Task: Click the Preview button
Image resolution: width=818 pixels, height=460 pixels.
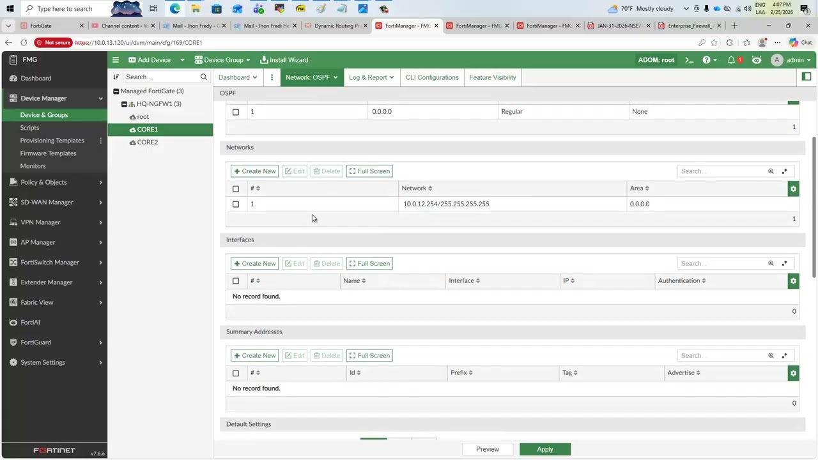Action: point(488,449)
